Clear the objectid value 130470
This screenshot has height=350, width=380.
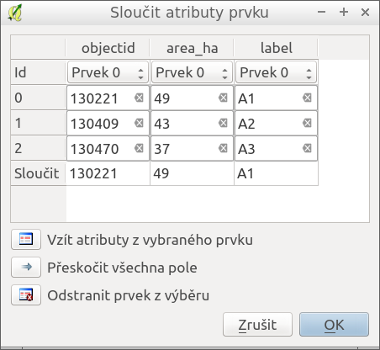[x=139, y=148]
